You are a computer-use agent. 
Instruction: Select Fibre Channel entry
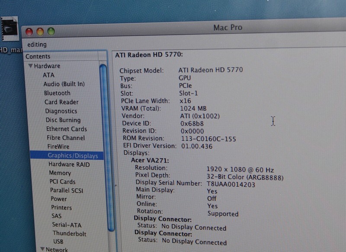[x=66, y=138]
